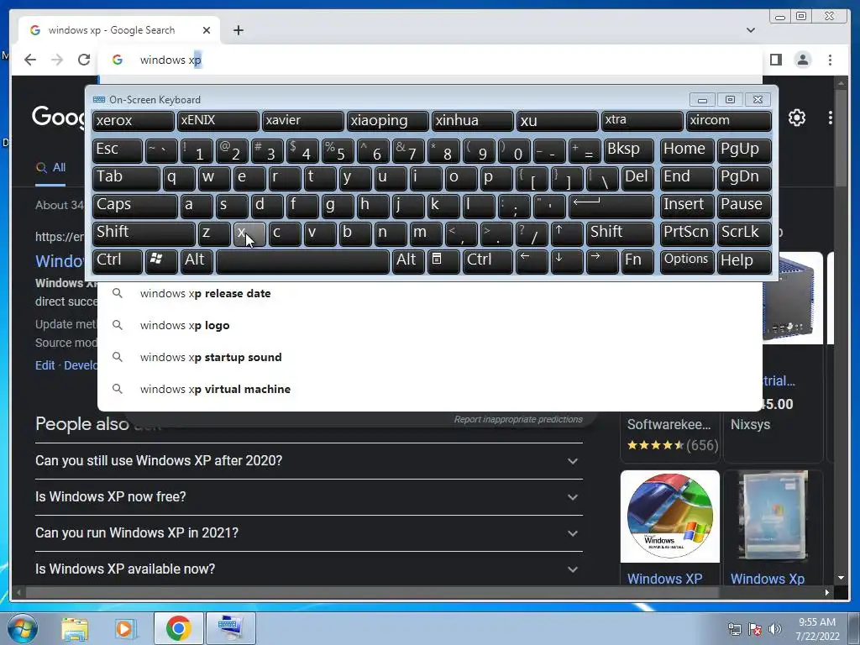Choose the 'xiaoping' text prediction

[388, 121]
